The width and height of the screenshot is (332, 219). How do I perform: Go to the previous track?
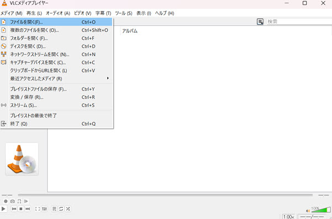tap(14, 209)
